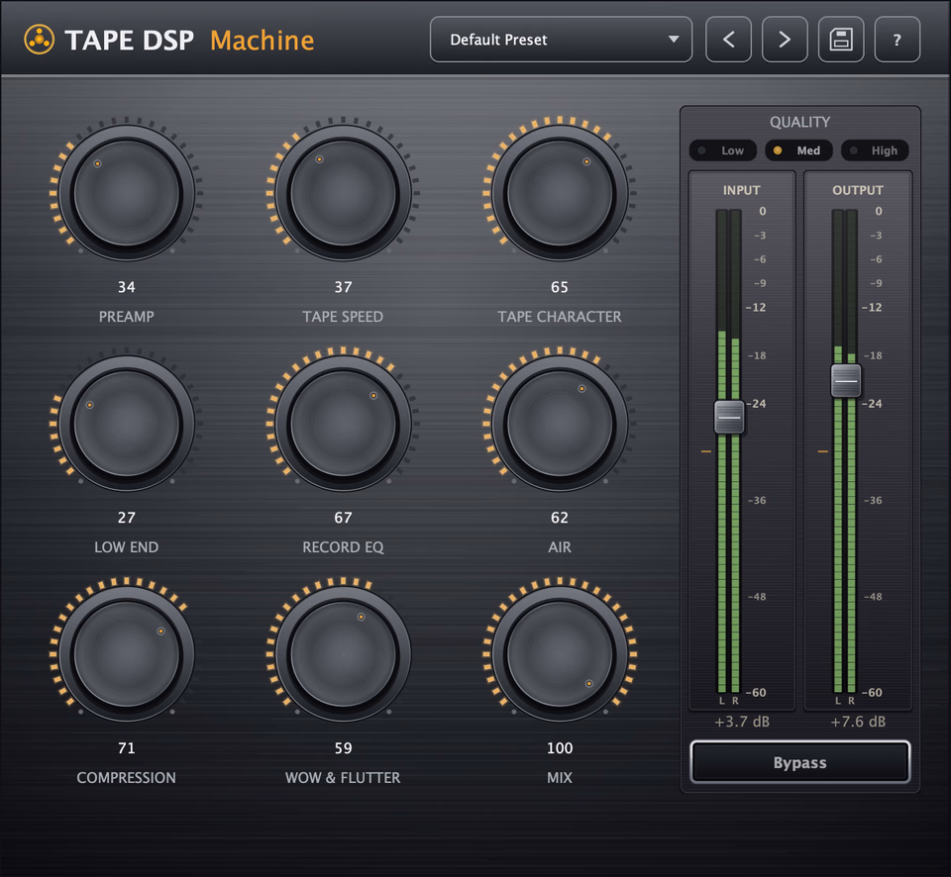This screenshot has width=951, height=877.
Task: Click the Wow & Flutter value 59
Action: coord(344,748)
